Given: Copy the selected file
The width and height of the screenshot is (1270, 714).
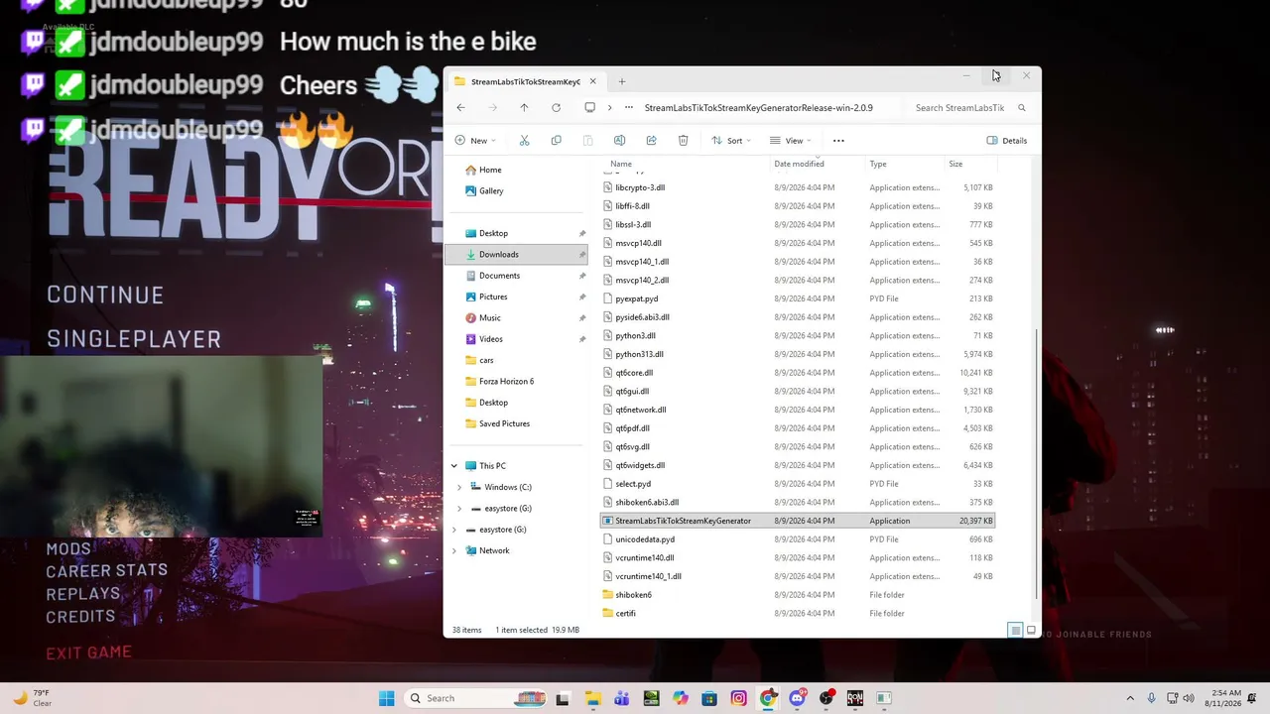Looking at the screenshot, I should click(x=556, y=141).
